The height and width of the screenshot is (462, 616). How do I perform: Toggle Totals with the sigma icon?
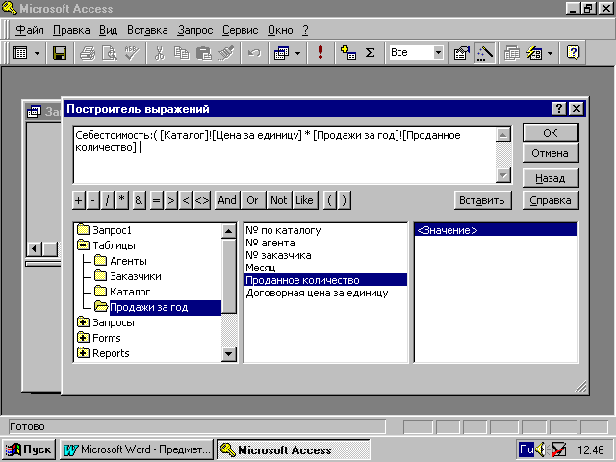tap(370, 53)
